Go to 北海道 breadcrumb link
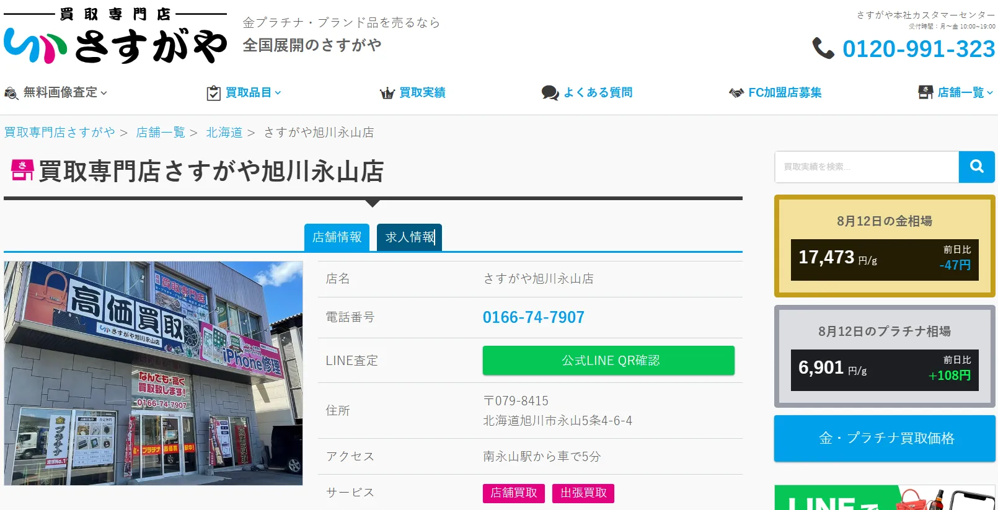 pos(224,132)
